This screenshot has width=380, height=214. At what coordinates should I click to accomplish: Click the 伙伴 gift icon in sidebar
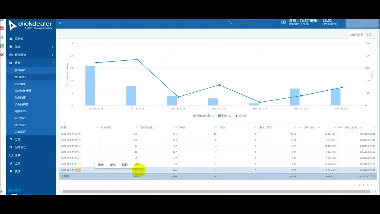(x=11, y=171)
